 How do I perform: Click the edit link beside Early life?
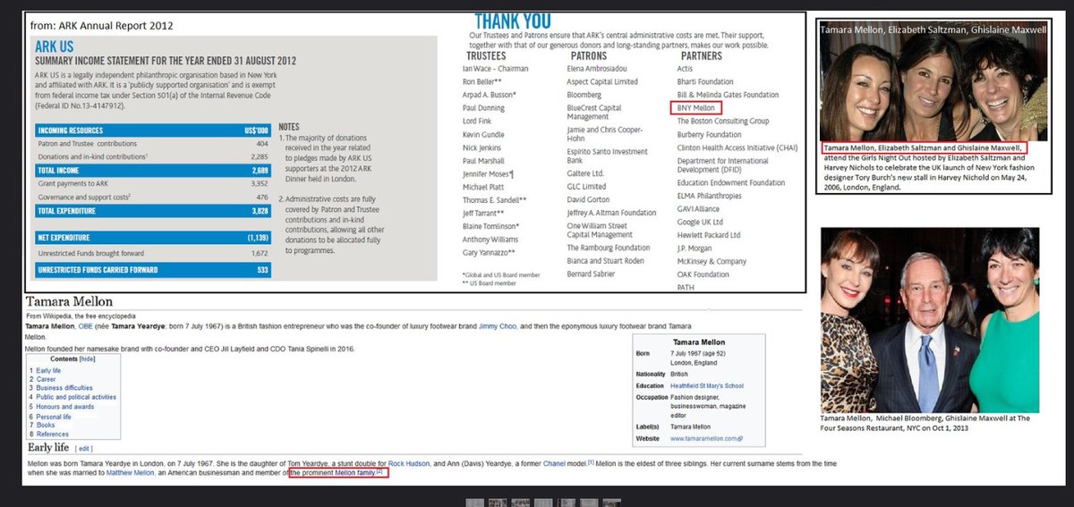click(84, 448)
